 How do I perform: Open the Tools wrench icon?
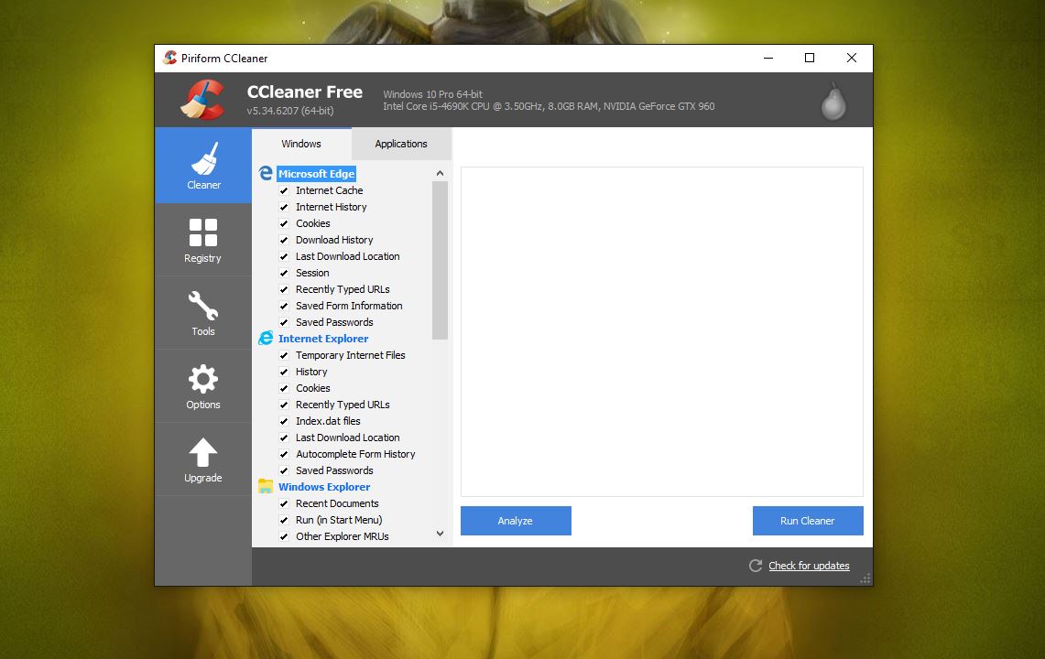[x=202, y=306]
